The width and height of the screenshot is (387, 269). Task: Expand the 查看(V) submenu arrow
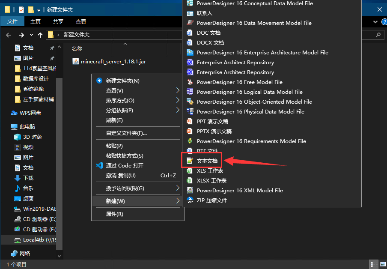[178, 90]
